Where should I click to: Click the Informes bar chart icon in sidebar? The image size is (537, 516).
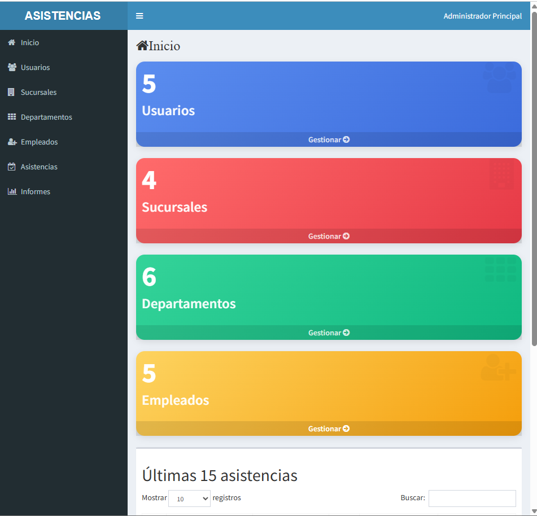pyautogui.click(x=12, y=191)
